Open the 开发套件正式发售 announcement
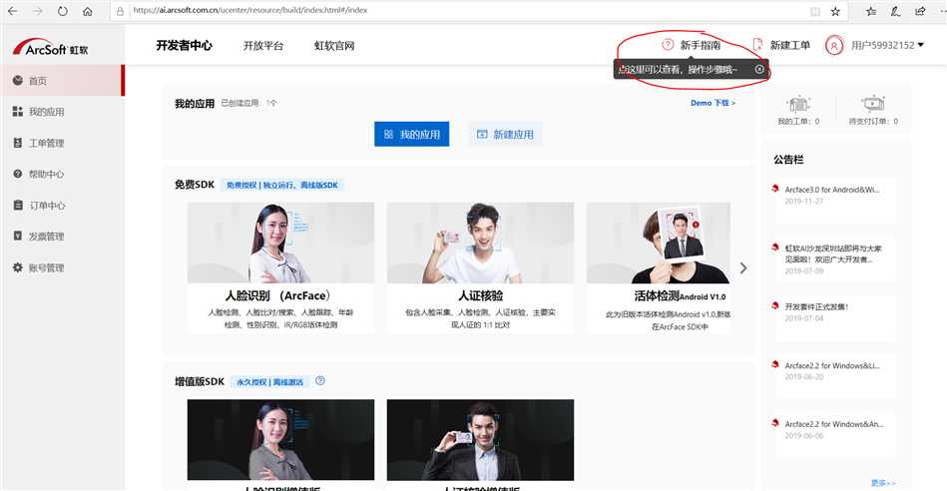Viewport: 947px width, 491px height. click(x=816, y=306)
